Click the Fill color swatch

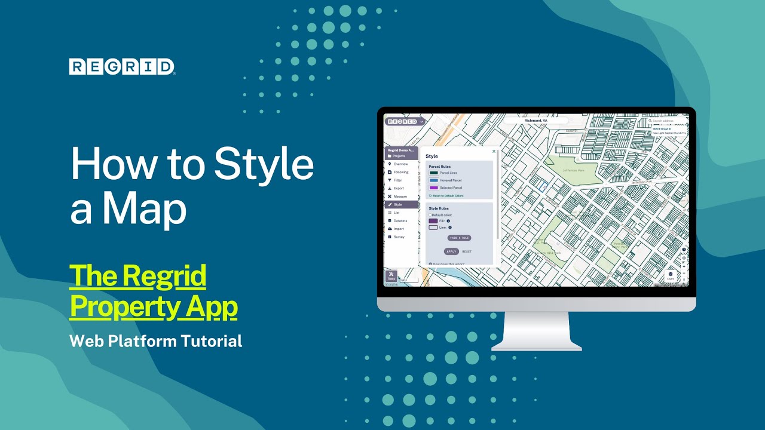click(433, 221)
